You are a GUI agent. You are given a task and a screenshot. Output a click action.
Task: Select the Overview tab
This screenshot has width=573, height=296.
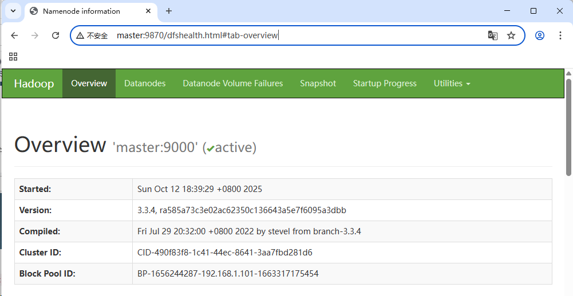[x=89, y=83]
